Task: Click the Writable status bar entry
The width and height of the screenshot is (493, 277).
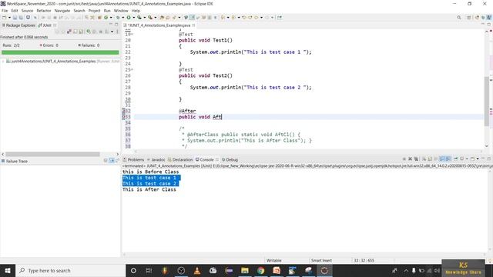Action: click(274, 260)
